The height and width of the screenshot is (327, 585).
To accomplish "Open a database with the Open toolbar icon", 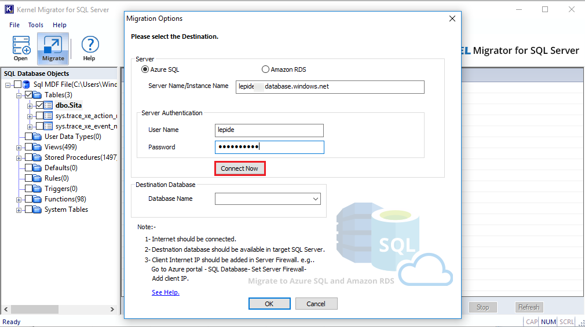I will (x=21, y=48).
